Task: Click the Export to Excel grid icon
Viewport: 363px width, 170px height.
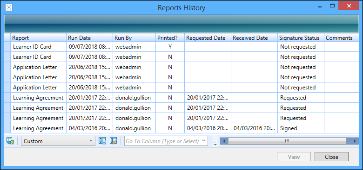Action: pos(10,141)
